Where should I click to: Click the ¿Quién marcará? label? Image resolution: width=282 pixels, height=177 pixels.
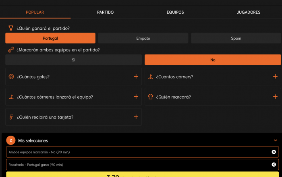(173, 97)
